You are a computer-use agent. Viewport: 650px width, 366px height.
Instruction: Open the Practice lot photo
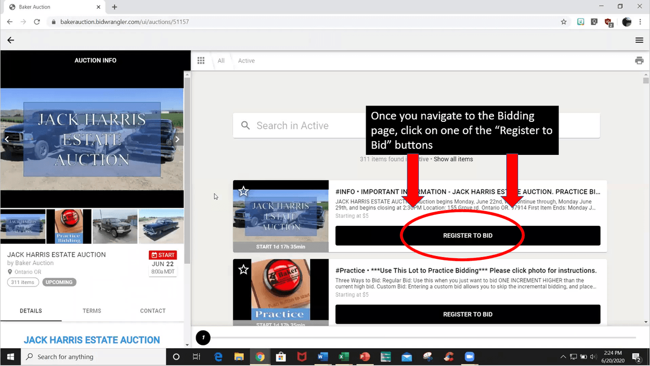coord(281,292)
